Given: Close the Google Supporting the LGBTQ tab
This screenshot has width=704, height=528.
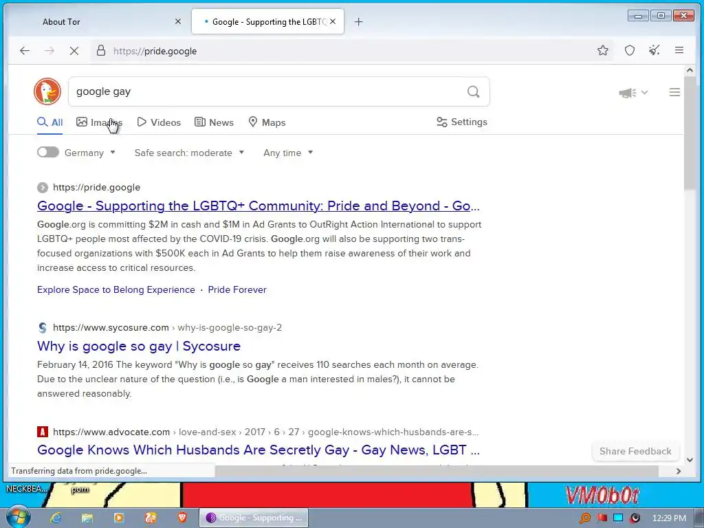Looking at the screenshot, I should (x=333, y=21).
